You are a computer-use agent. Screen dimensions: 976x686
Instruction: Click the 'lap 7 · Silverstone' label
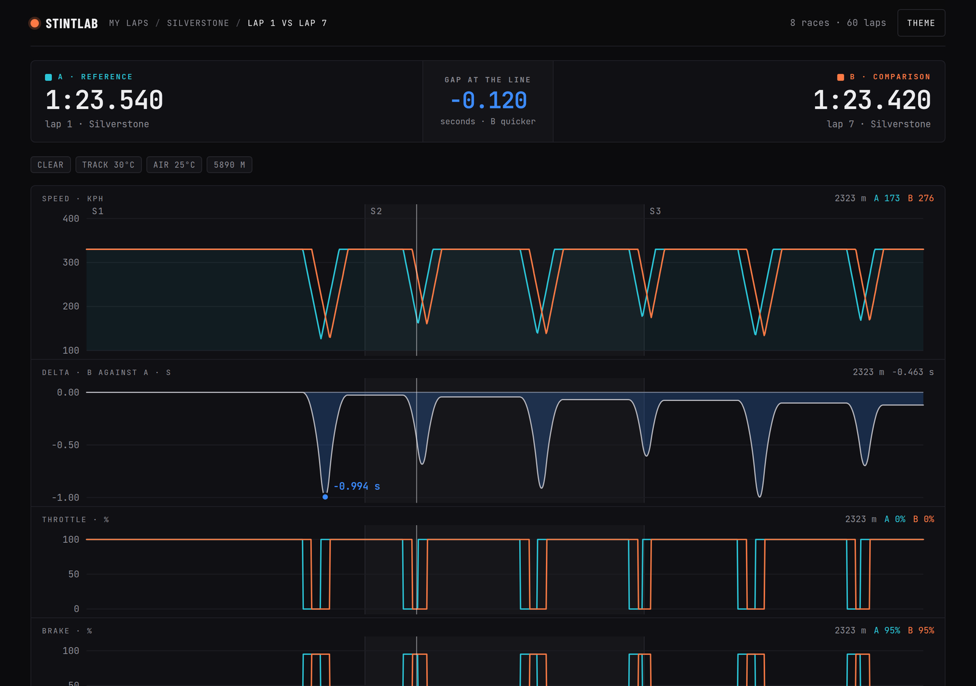[x=878, y=124]
